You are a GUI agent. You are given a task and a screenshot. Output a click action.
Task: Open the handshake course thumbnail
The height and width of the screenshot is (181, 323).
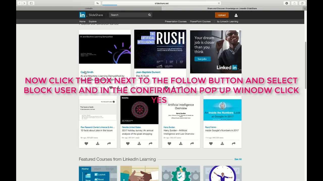[139, 173]
